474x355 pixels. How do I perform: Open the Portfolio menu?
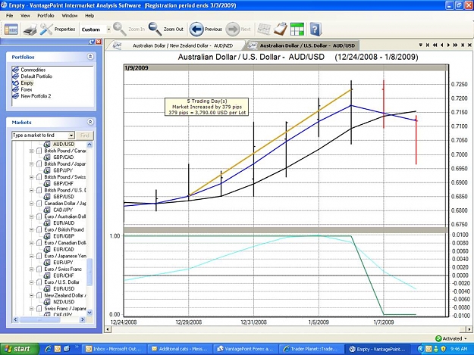(46, 16)
